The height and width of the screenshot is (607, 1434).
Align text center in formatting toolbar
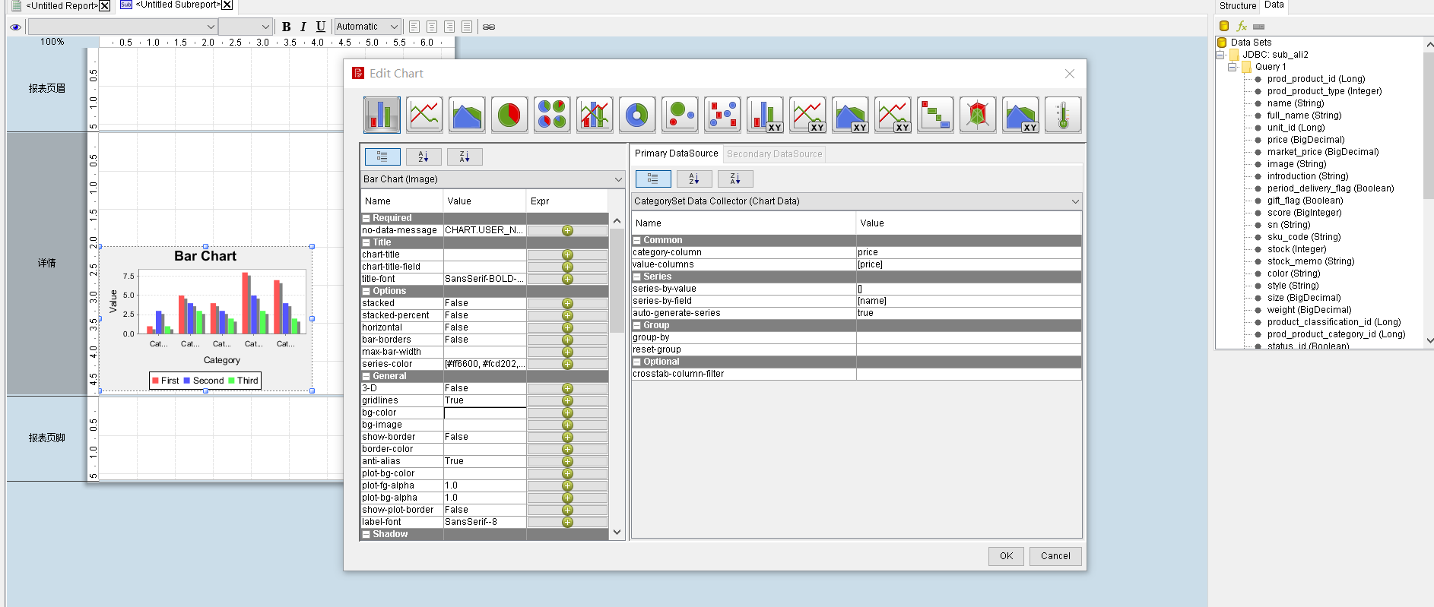[x=432, y=27]
